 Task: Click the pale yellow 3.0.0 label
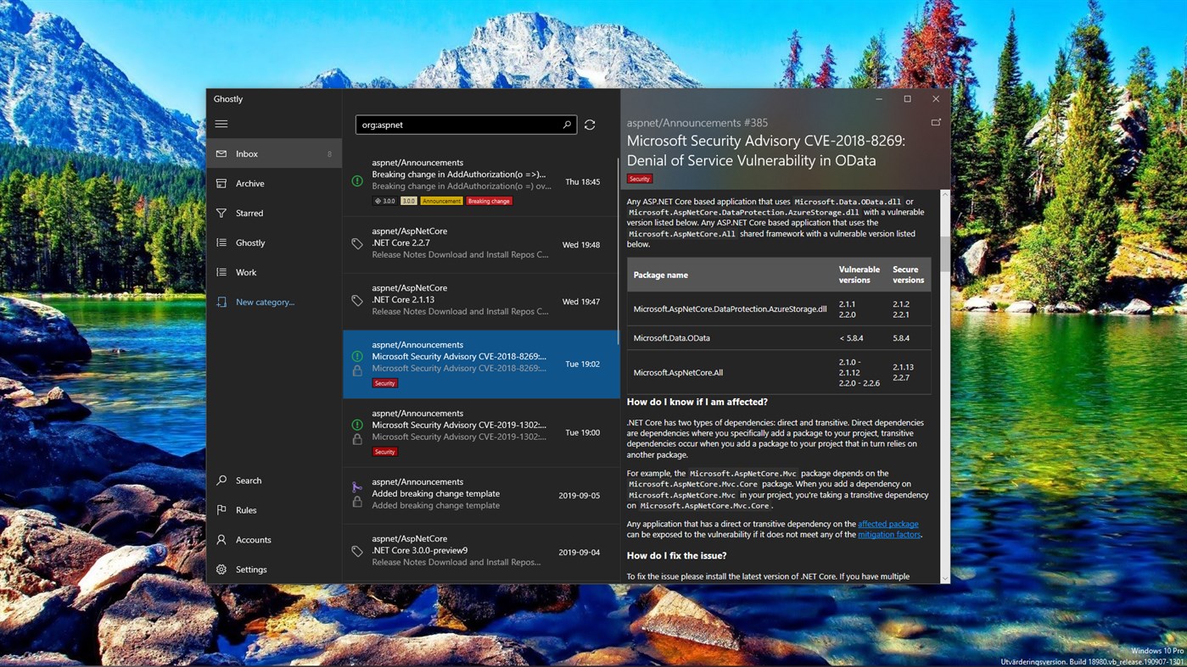(x=409, y=201)
